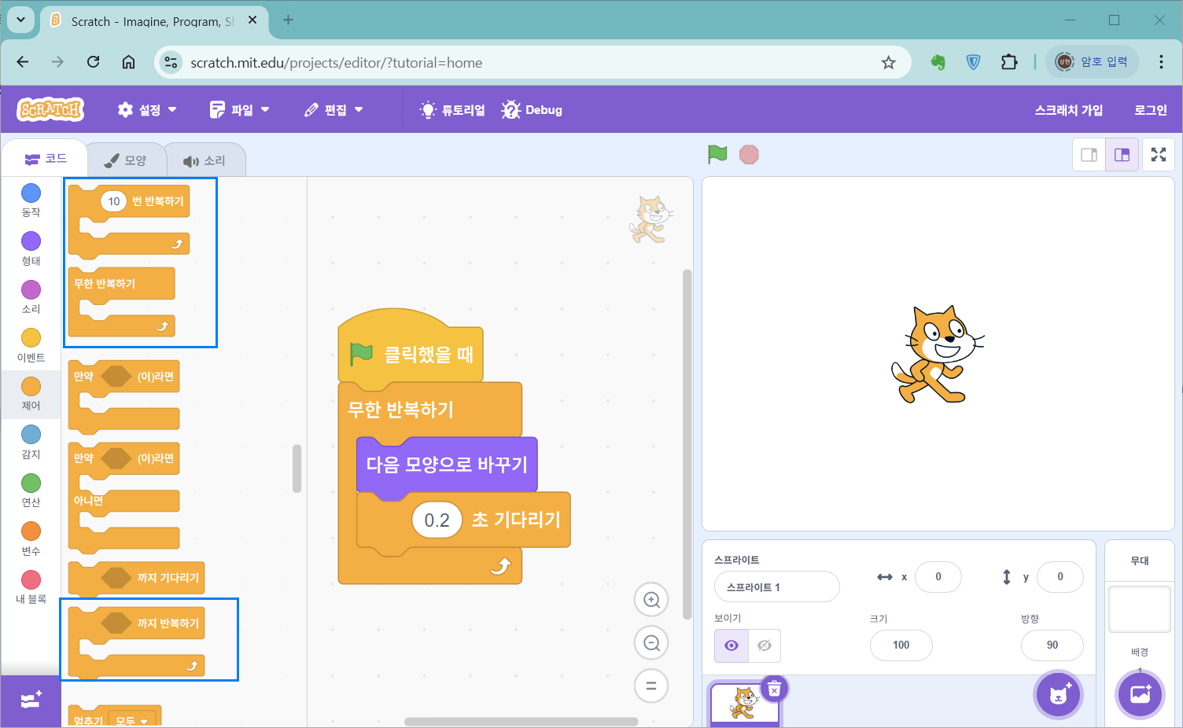Click the workspace horizontal scrollbar

tap(521, 721)
